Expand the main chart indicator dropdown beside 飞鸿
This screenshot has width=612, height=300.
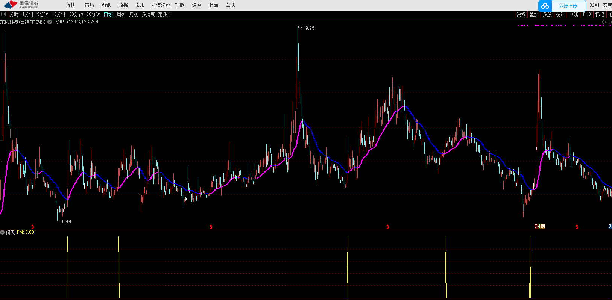pyautogui.click(x=50, y=22)
